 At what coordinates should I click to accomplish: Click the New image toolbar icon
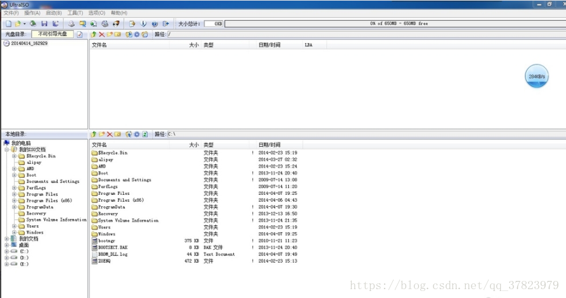[x=8, y=24]
